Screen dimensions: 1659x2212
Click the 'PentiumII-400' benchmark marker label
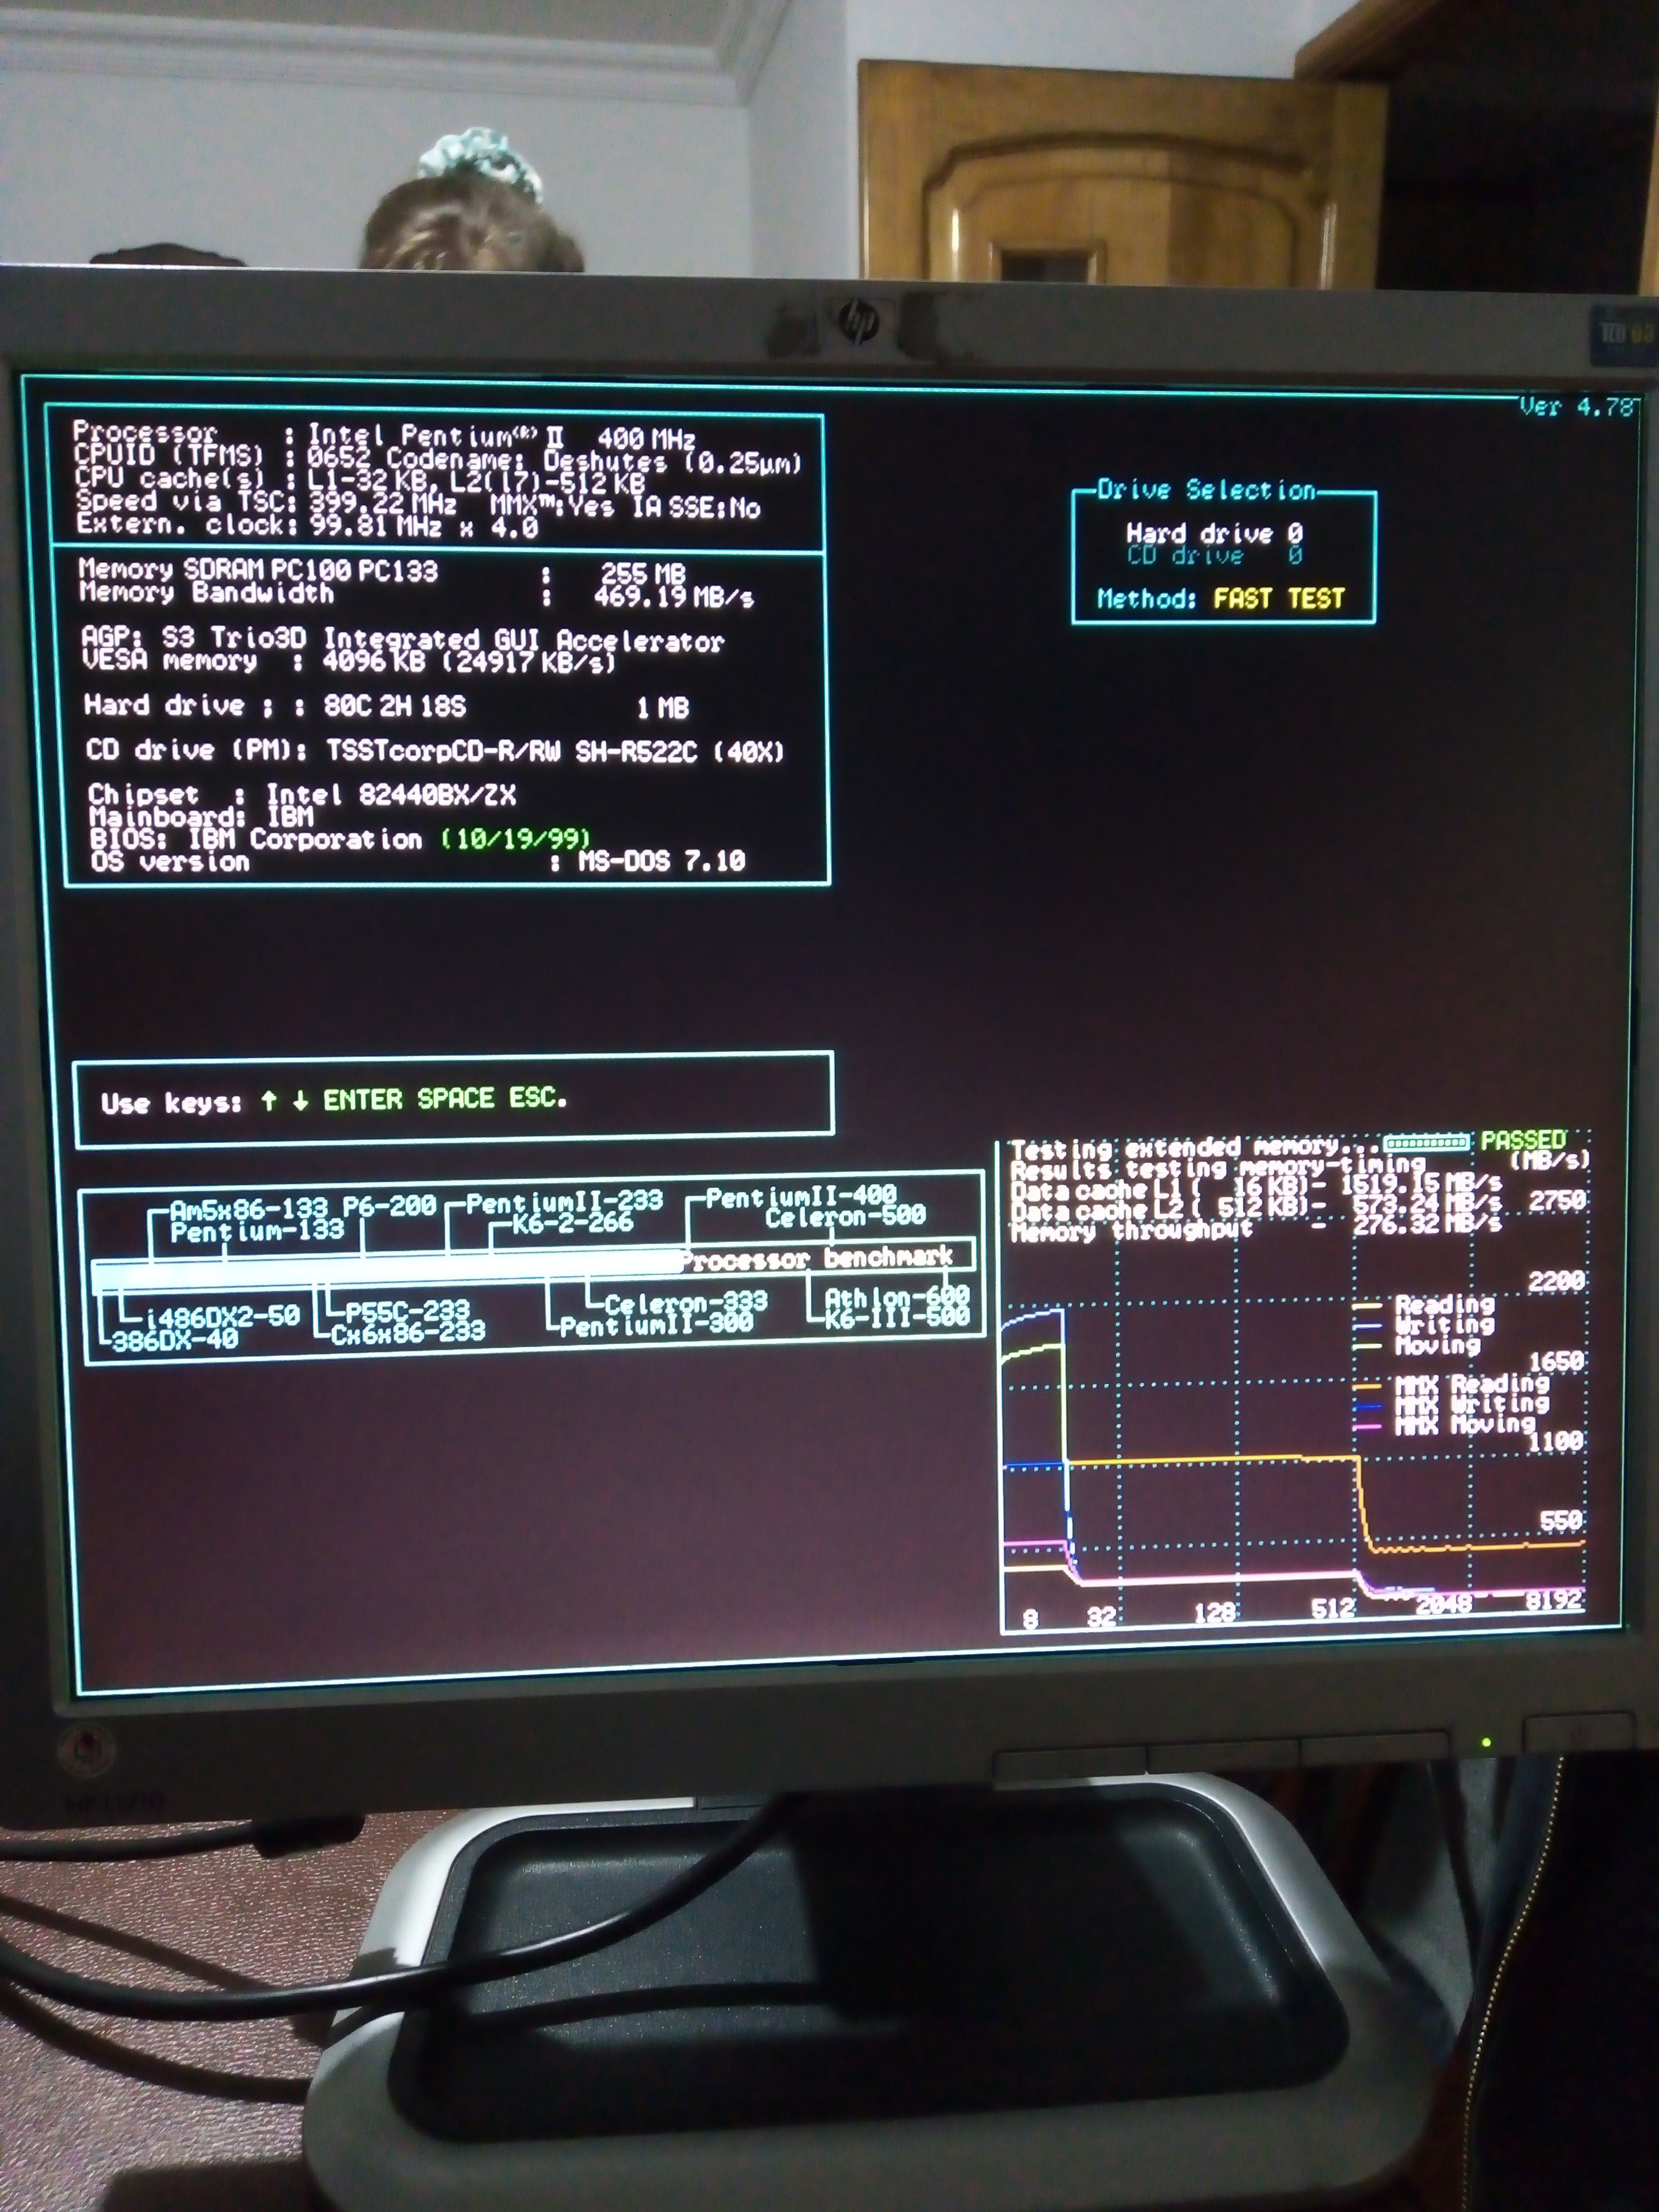801,1196
